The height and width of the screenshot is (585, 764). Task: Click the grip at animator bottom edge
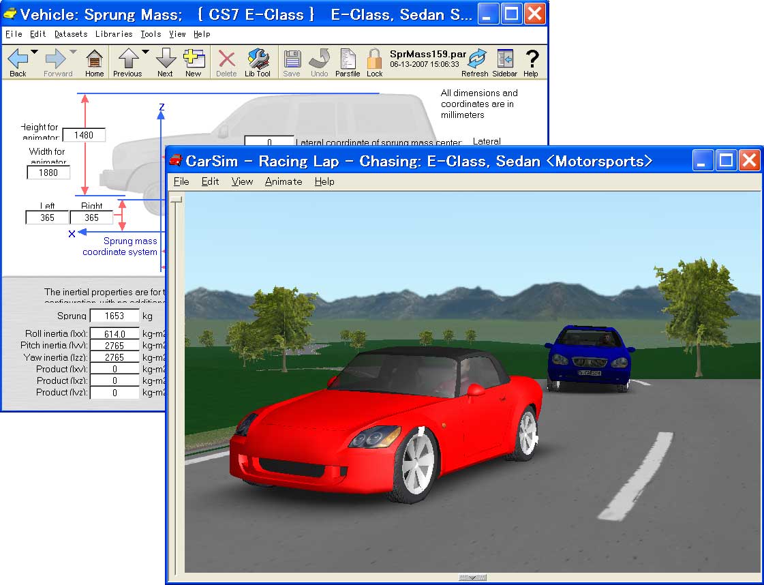click(472, 577)
